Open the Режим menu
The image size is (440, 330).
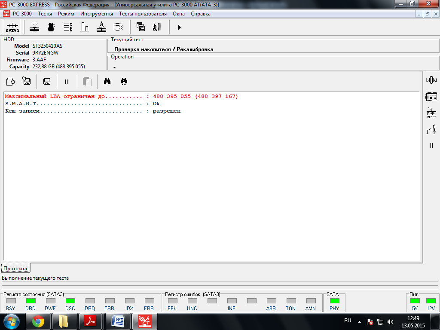pos(66,14)
